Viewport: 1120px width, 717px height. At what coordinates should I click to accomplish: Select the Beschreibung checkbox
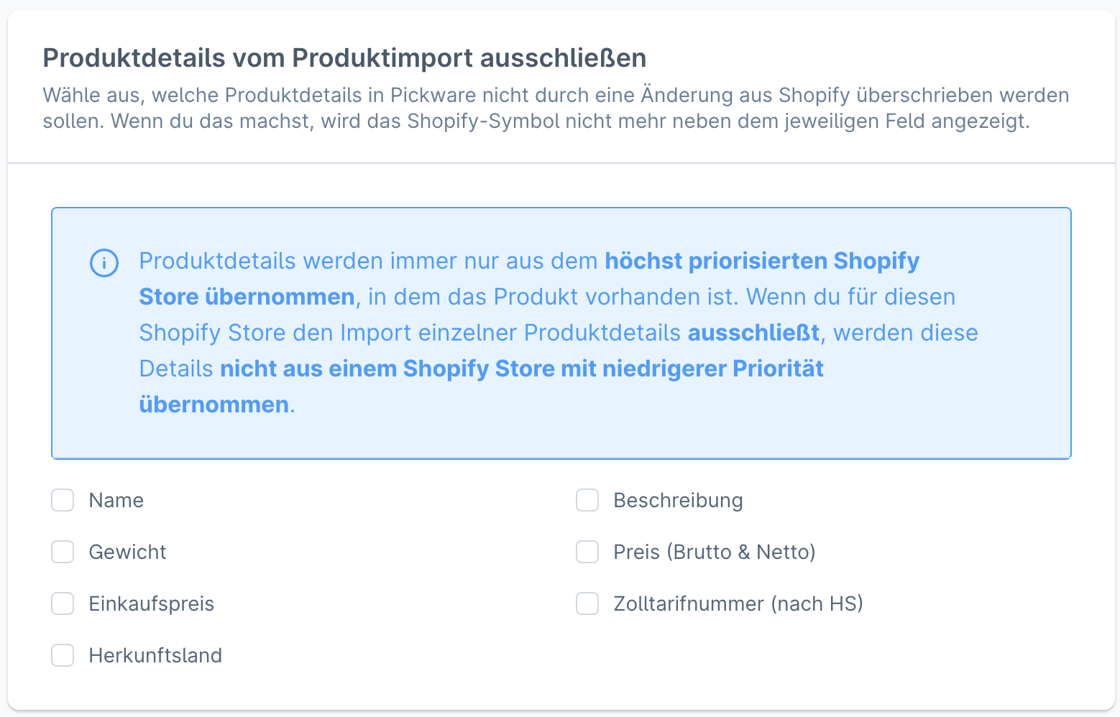click(x=587, y=500)
